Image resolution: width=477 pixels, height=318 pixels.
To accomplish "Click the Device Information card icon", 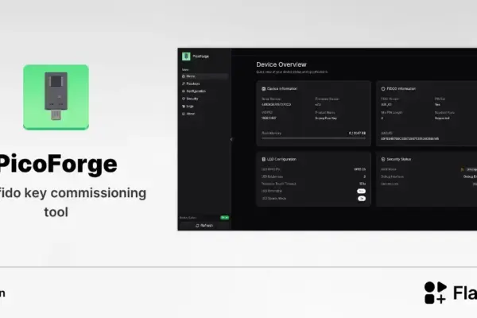I will click(x=263, y=89).
